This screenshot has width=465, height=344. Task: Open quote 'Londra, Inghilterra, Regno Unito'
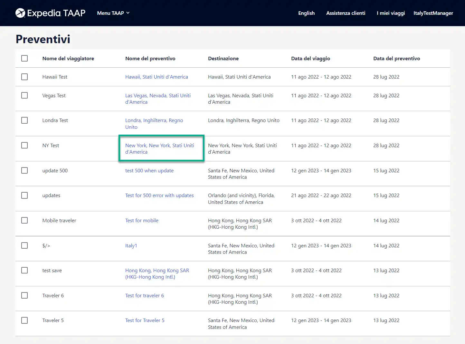pyautogui.click(x=154, y=124)
